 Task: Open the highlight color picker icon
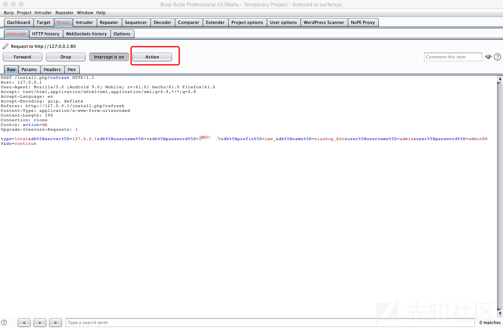coord(488,57)
